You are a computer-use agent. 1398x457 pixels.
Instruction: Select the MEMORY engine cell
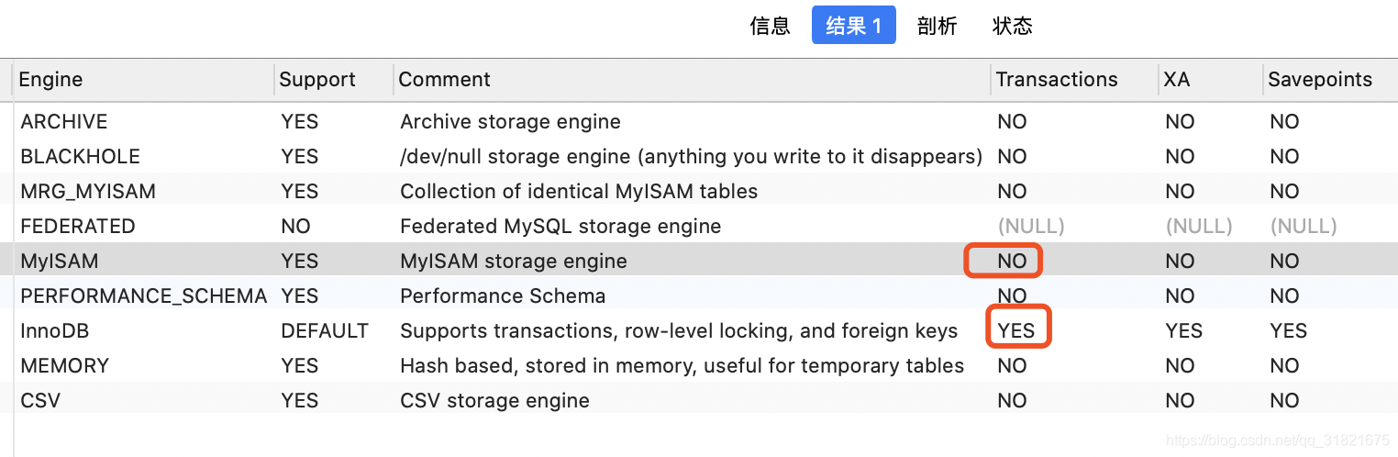point(65,366)
